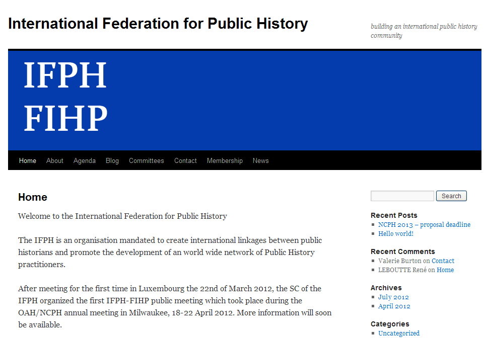Select Committees in the navigation bar
This screenshot has width=485, height=338.
(x=146, y=160)
